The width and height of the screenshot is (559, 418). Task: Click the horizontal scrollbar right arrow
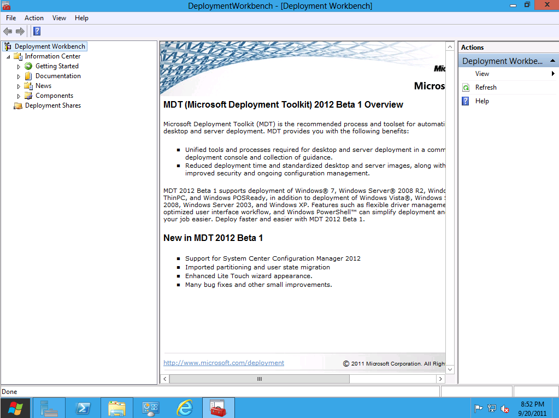pyautogui.click(x=440, y=379)
